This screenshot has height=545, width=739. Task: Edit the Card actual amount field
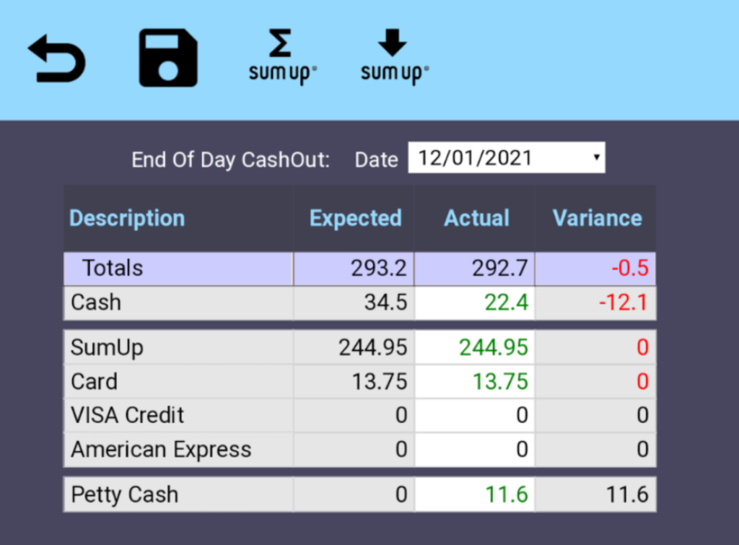point(475,382)
